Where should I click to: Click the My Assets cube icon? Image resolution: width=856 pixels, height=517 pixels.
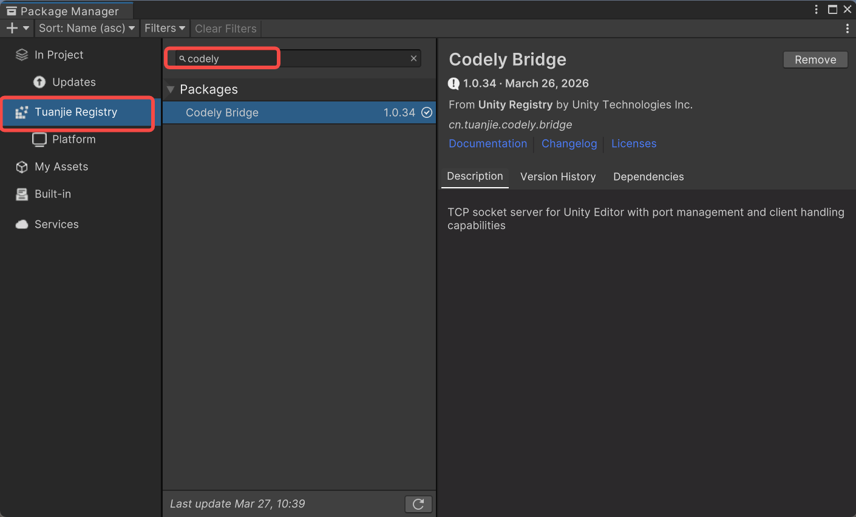(22, 167)
